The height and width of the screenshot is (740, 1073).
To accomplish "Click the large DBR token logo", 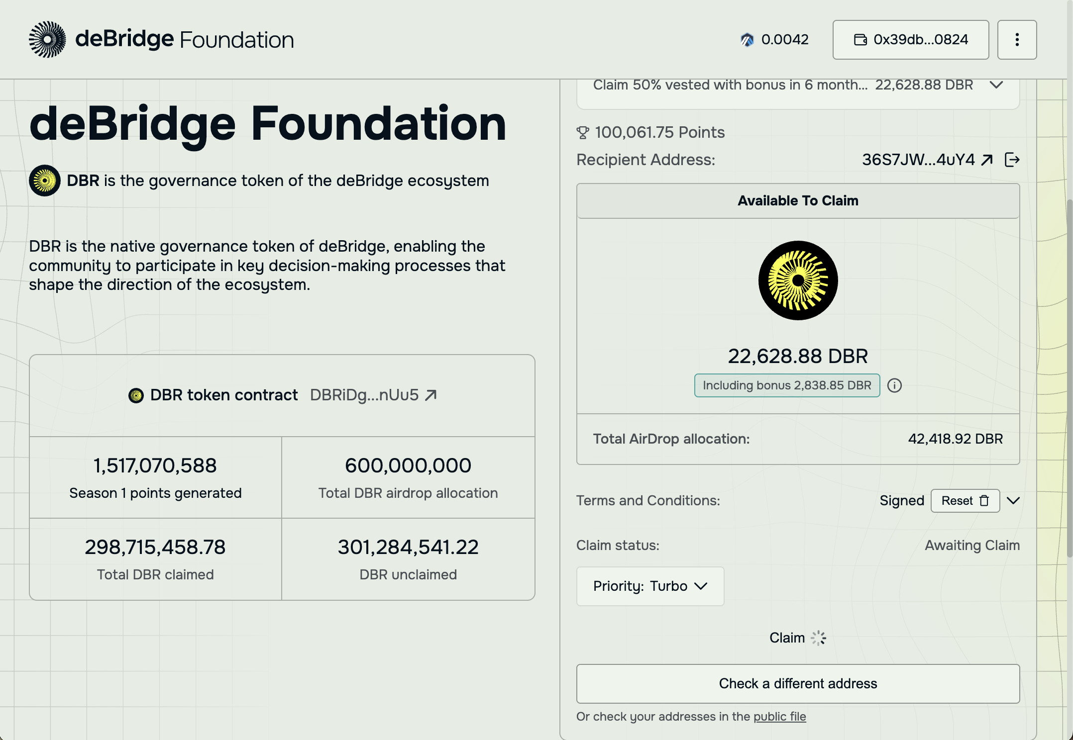I will pos(798,280).
